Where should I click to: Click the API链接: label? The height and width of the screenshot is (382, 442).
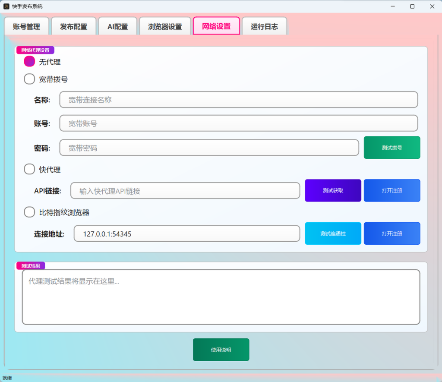pos(47,191)
